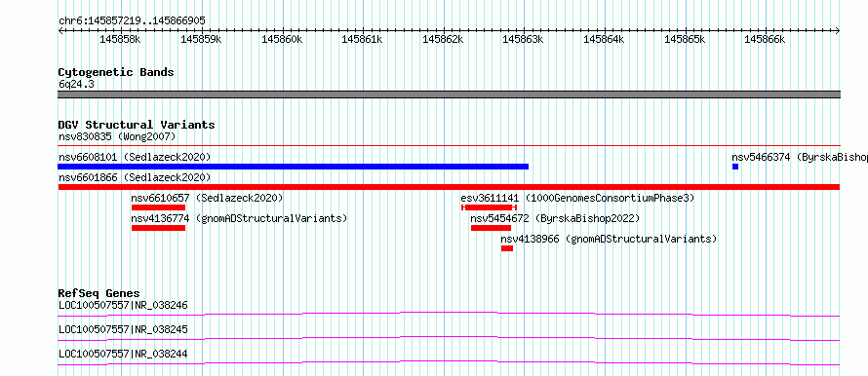Click the magenta NR_038245 transcript line

449,338
